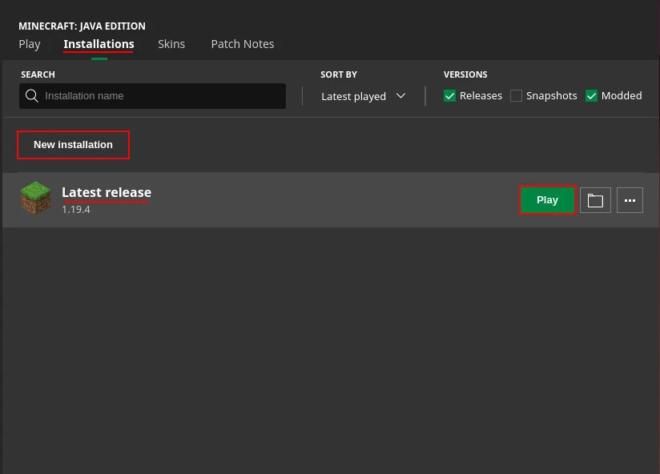Disable the Modded versions checkbox

tap(592, 96)
